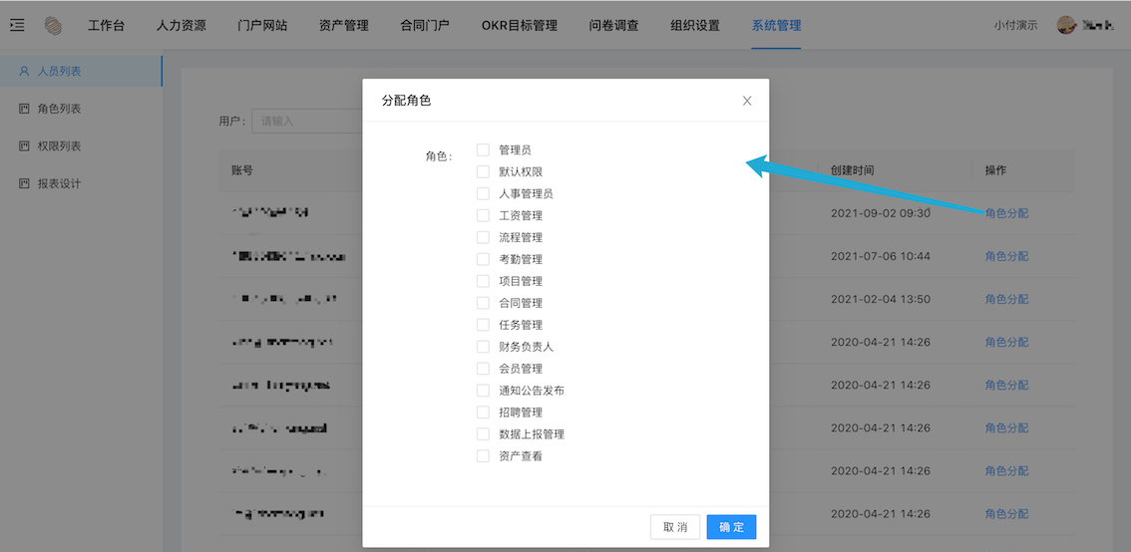Open 资产管理 in top navigation
Viewport: 1131px width, 552px height.
[x=343, y=25]
